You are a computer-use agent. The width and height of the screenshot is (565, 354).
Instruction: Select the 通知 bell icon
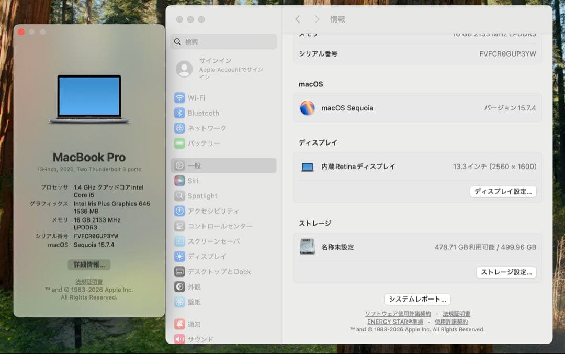tap(179, 324)
